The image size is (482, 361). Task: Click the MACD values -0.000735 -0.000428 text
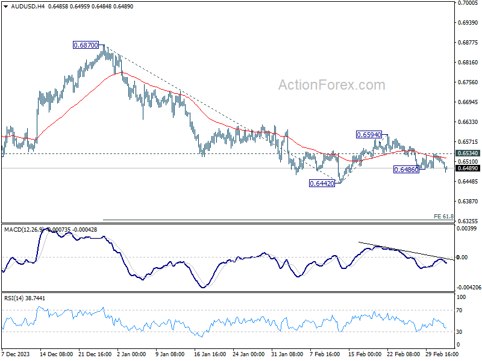click(71, 230)
